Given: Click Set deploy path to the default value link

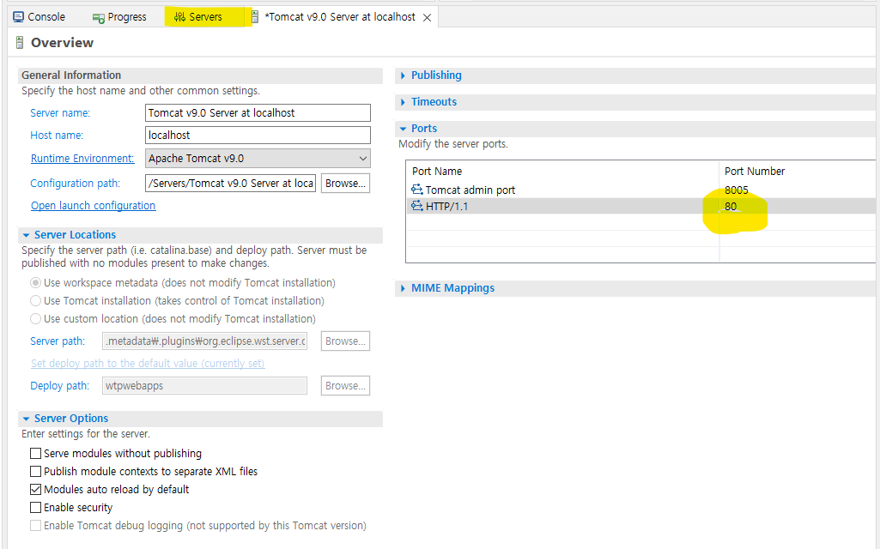Looking at the screenshot, I should click(x=148, y=364).
